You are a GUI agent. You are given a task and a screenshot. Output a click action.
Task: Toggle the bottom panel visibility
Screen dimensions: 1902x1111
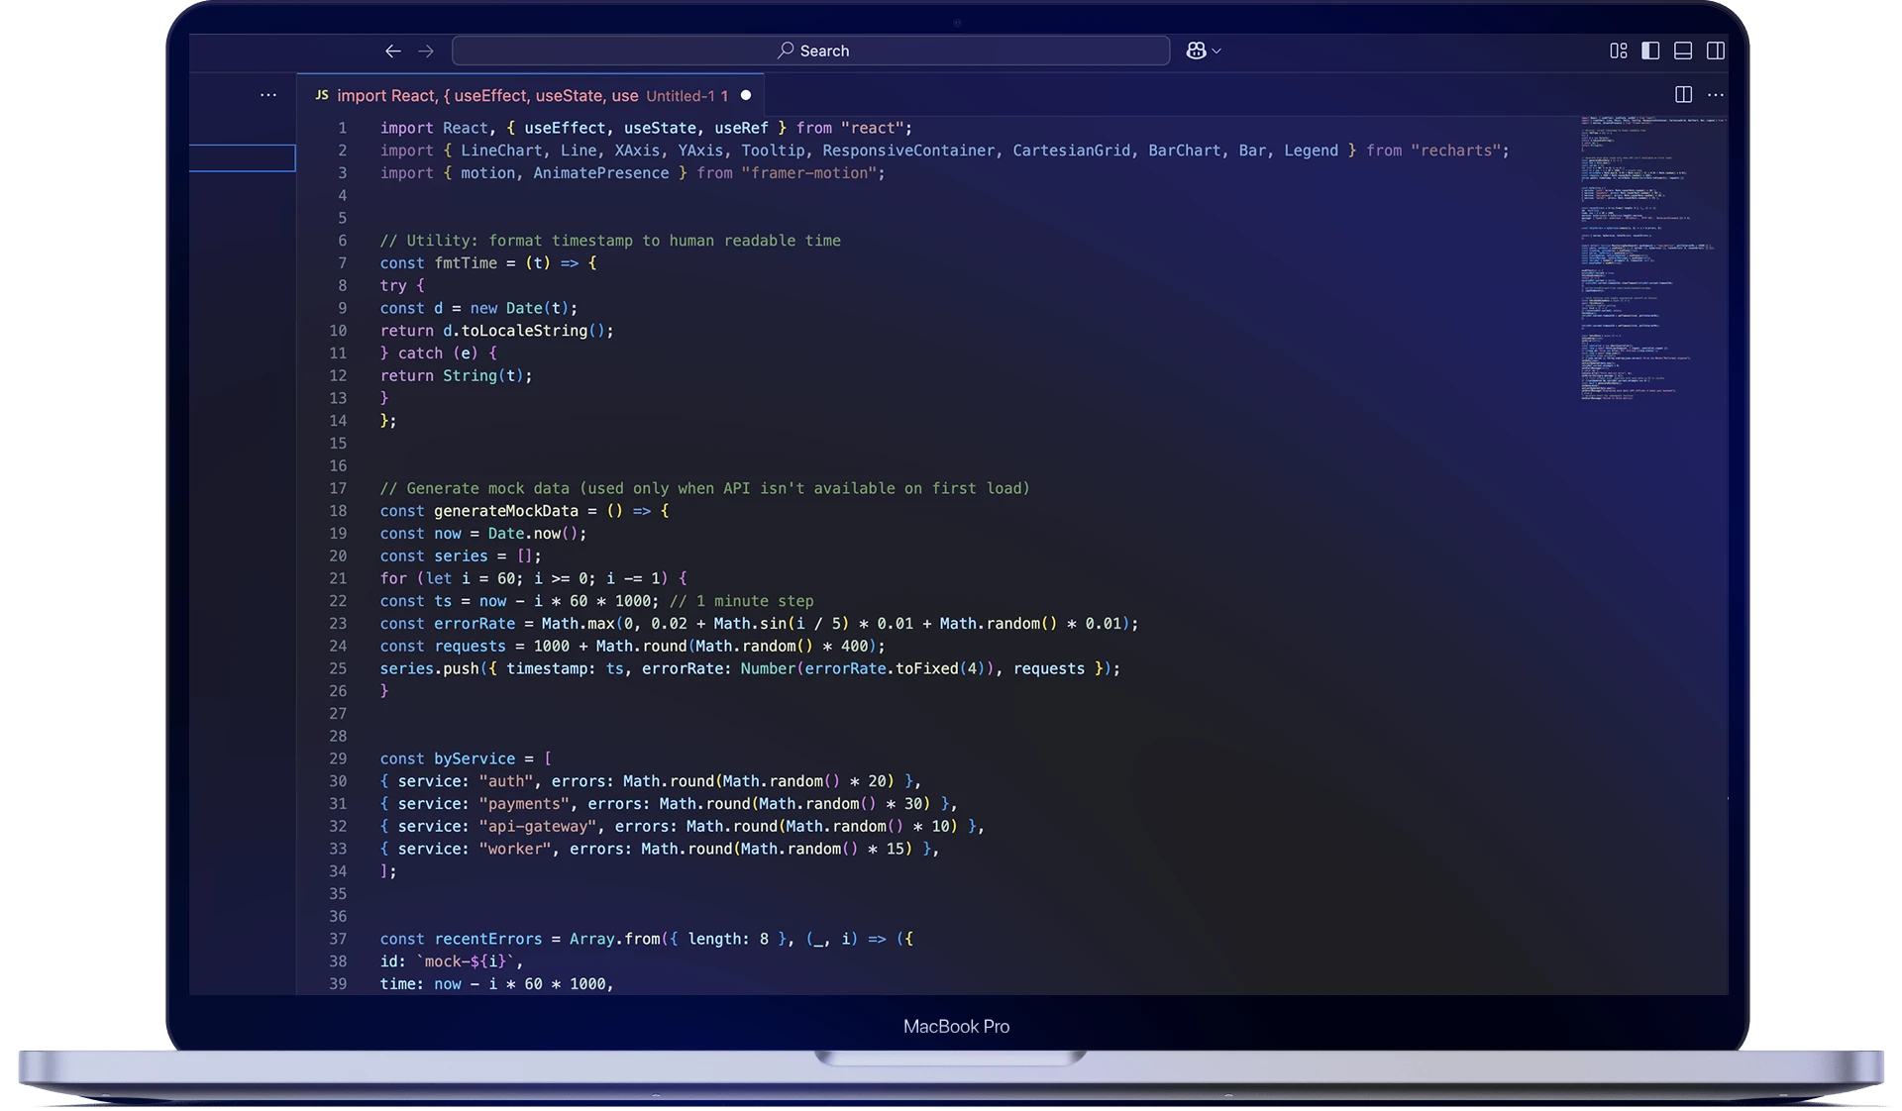[1683, 50]
